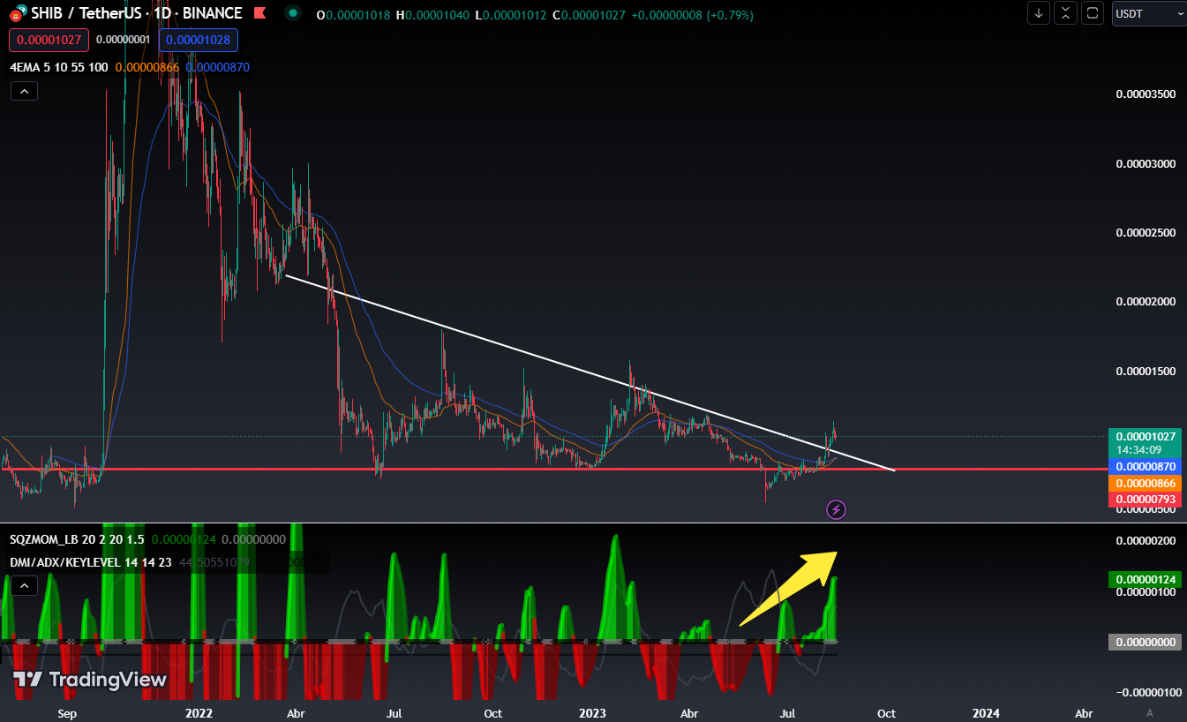The height and width of the screenshot is (722, 1187).
Task: Click the spread value 0.00000001
Action: (124, 40)
